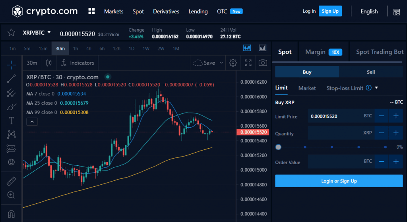
Task: Select the trend line drawing tool
Action: pyautogui.click(x=11, y=78)
